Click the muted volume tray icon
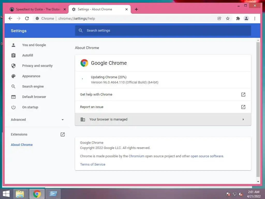The width and height of the screenshot is (265, 199). coord(241,194)
